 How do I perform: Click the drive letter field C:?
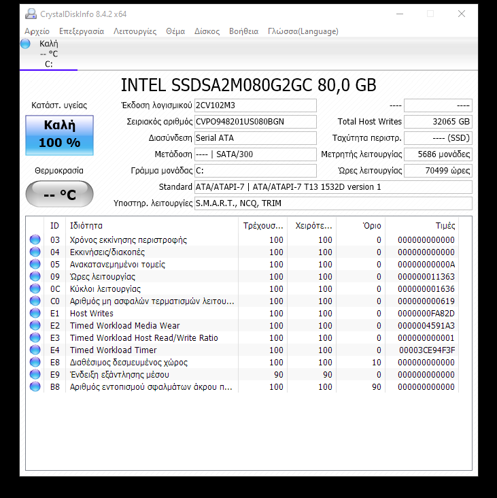[x=256, y=171]
